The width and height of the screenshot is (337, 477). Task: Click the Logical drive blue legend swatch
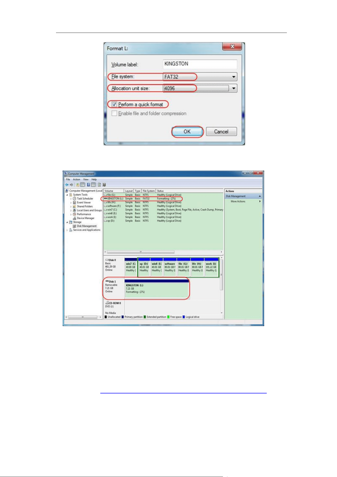tap(184, 317)
